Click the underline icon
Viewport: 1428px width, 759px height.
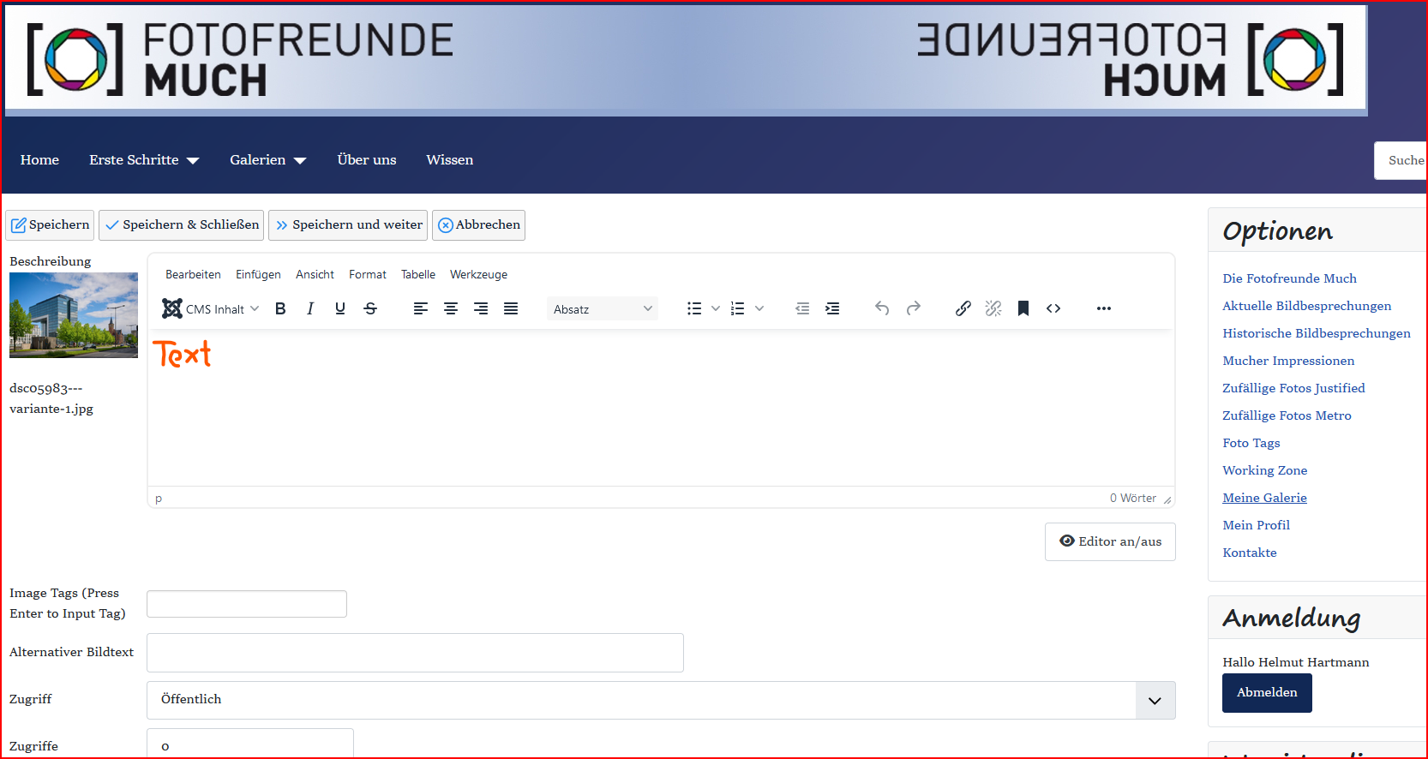click(340, 309)
